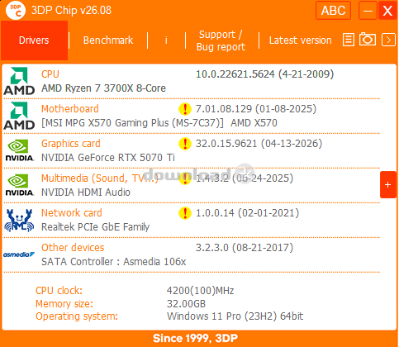Image resolution: width=399 pixels, height=347 pixels.
Task: Minimize the 3DP Chip window
Action: pos(368,11)
